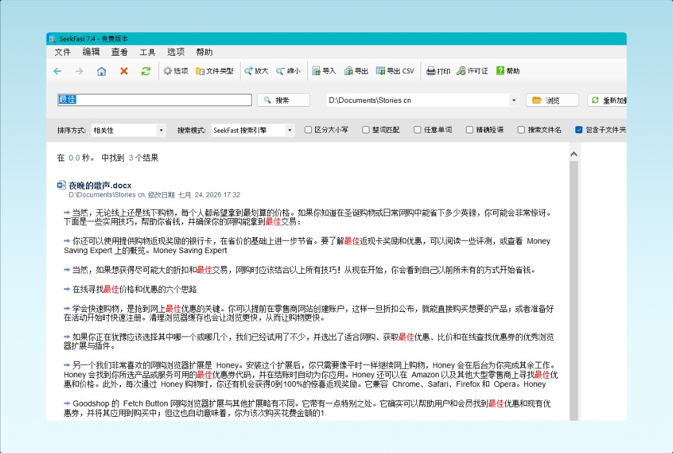Enable 搜索文件名 checkbox

click(521, 129)
